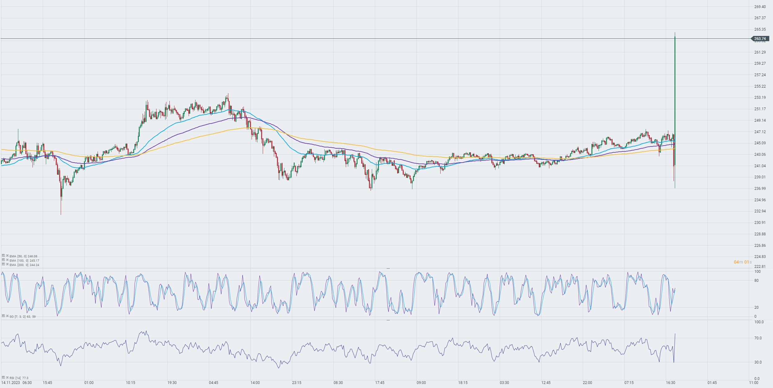The height and width of the screenshot is (388, 773).
Task: Open settings for the EMA 50 indicator
Action: point(3,256)
